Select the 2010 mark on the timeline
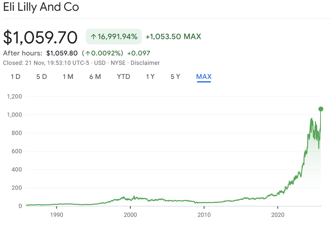The height and width of the screenshot is (225, 332). coord(204,215)
